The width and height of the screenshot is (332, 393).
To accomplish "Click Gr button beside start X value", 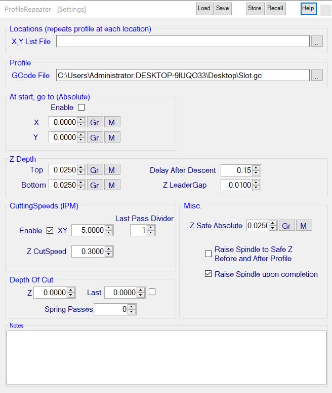I will click(x=95, y=122).
